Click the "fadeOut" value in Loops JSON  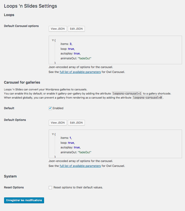[x=85, y=58]
